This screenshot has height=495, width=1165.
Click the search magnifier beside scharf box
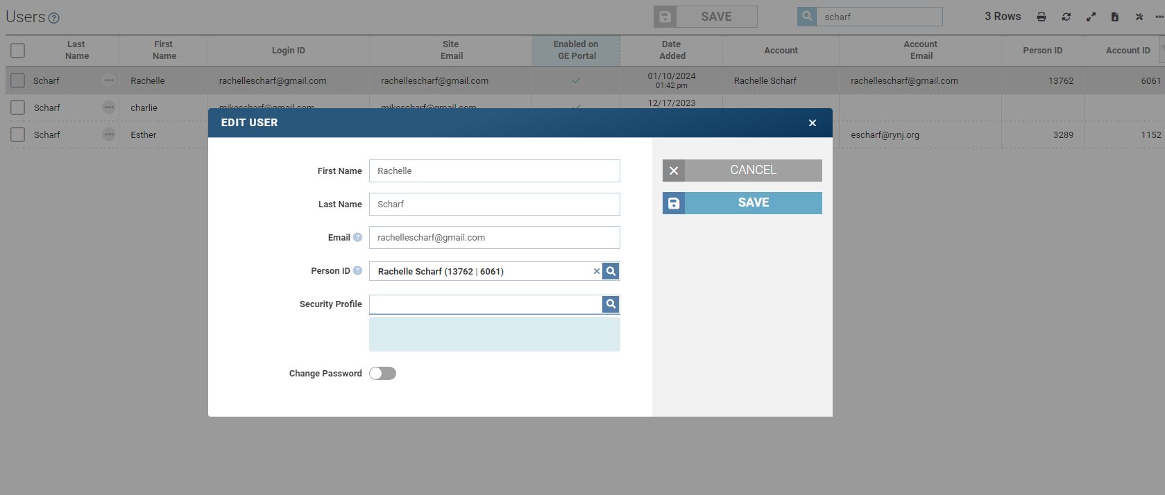(x=807, y=16)
